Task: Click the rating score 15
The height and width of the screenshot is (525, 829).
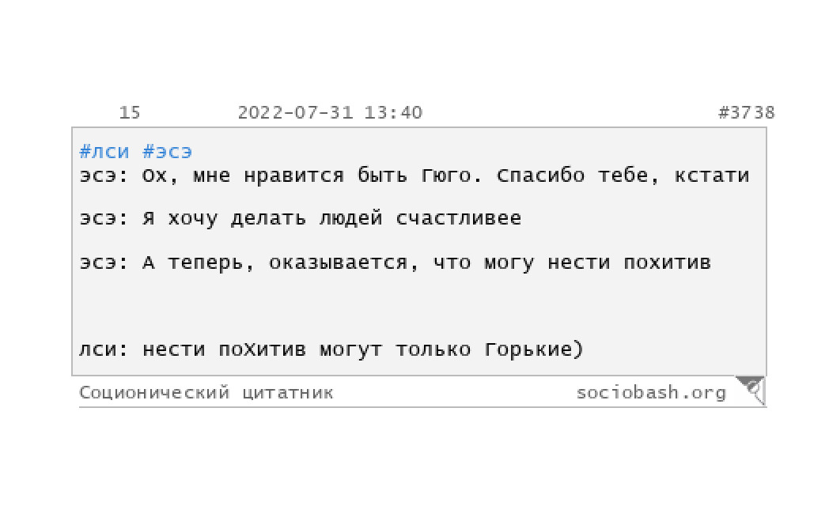Action: pos(130,112)
